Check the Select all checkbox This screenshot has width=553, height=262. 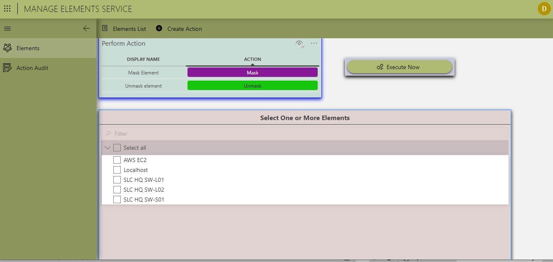(117, 148)
